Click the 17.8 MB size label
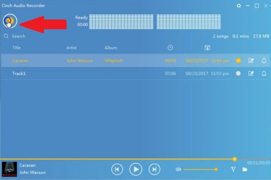The height and width of the screenshot is (180, 271). [261, 36]
